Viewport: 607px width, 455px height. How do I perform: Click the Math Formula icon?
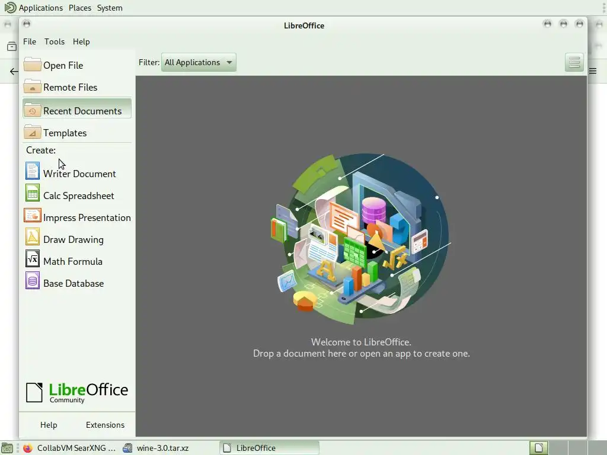(x=33, y=258)
